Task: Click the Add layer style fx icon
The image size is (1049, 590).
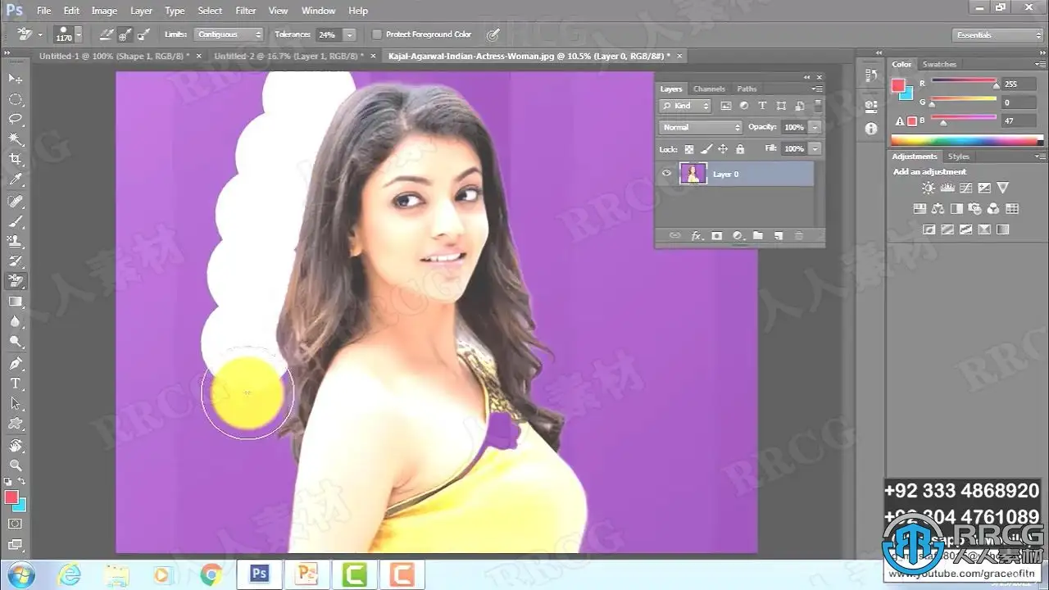Action: pos(697,236)
